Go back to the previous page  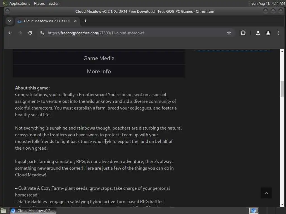(x=10, y=33)
